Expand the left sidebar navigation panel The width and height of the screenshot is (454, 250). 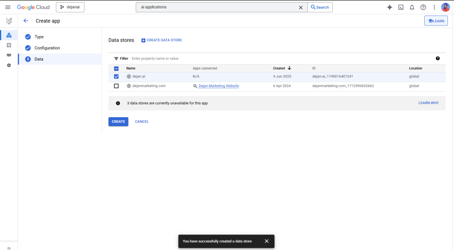9,248
